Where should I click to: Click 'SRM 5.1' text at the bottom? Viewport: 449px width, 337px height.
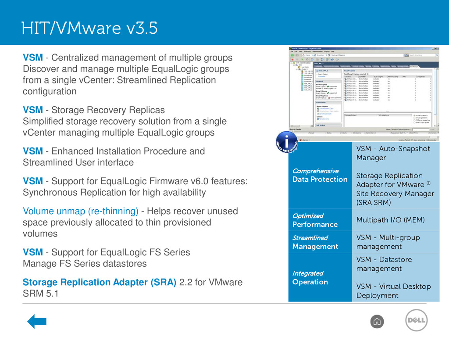40,294
